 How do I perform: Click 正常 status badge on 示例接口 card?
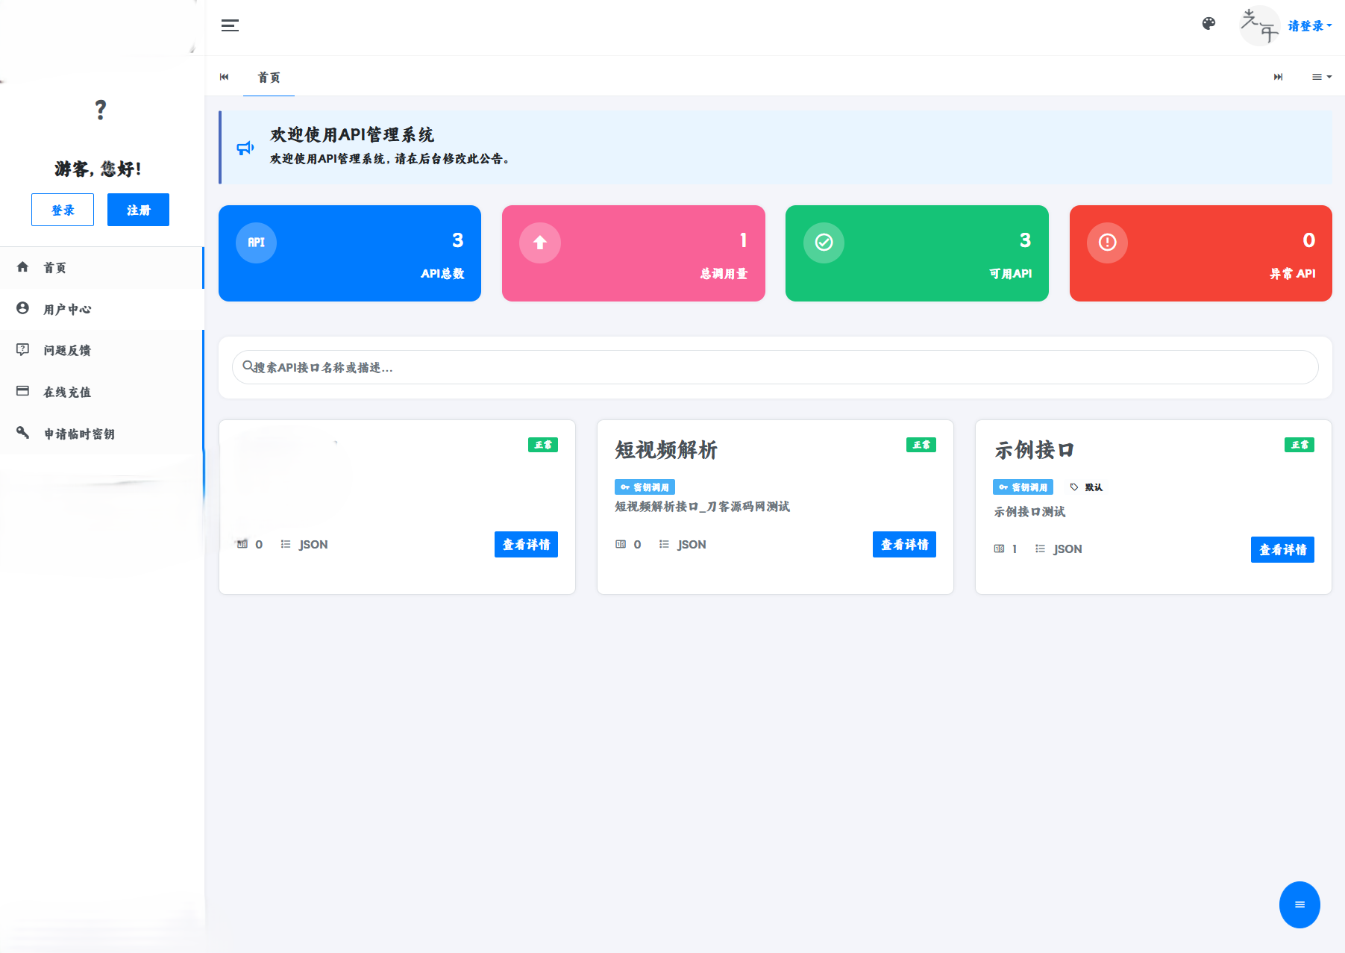click(1299, 445)
